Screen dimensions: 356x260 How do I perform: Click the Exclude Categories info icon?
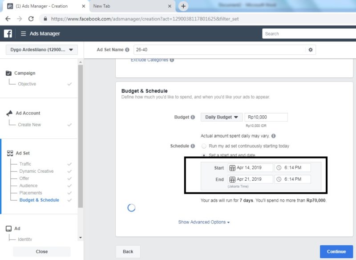click(x=172, y=60)
